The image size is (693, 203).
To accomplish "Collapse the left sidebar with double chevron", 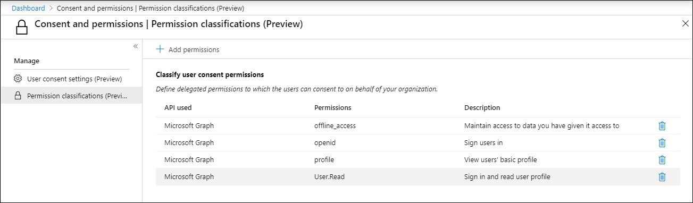I will (136, 46).
